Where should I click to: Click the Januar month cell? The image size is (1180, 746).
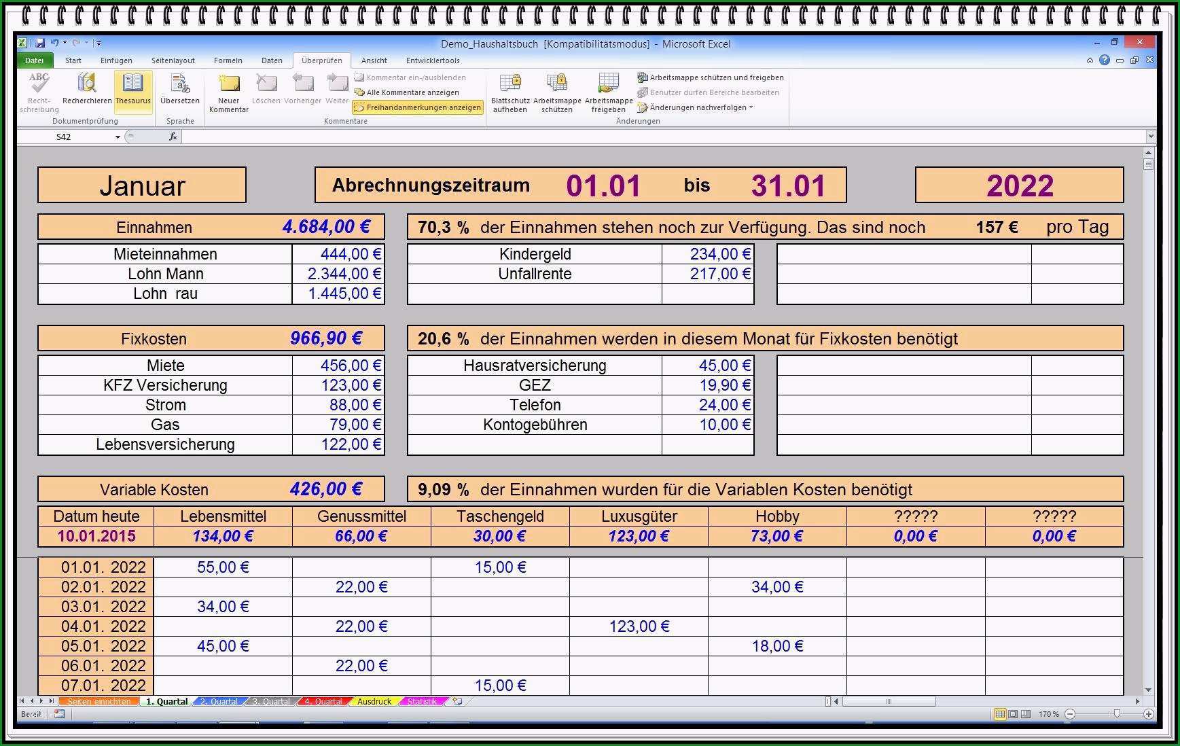click(142, 185)
